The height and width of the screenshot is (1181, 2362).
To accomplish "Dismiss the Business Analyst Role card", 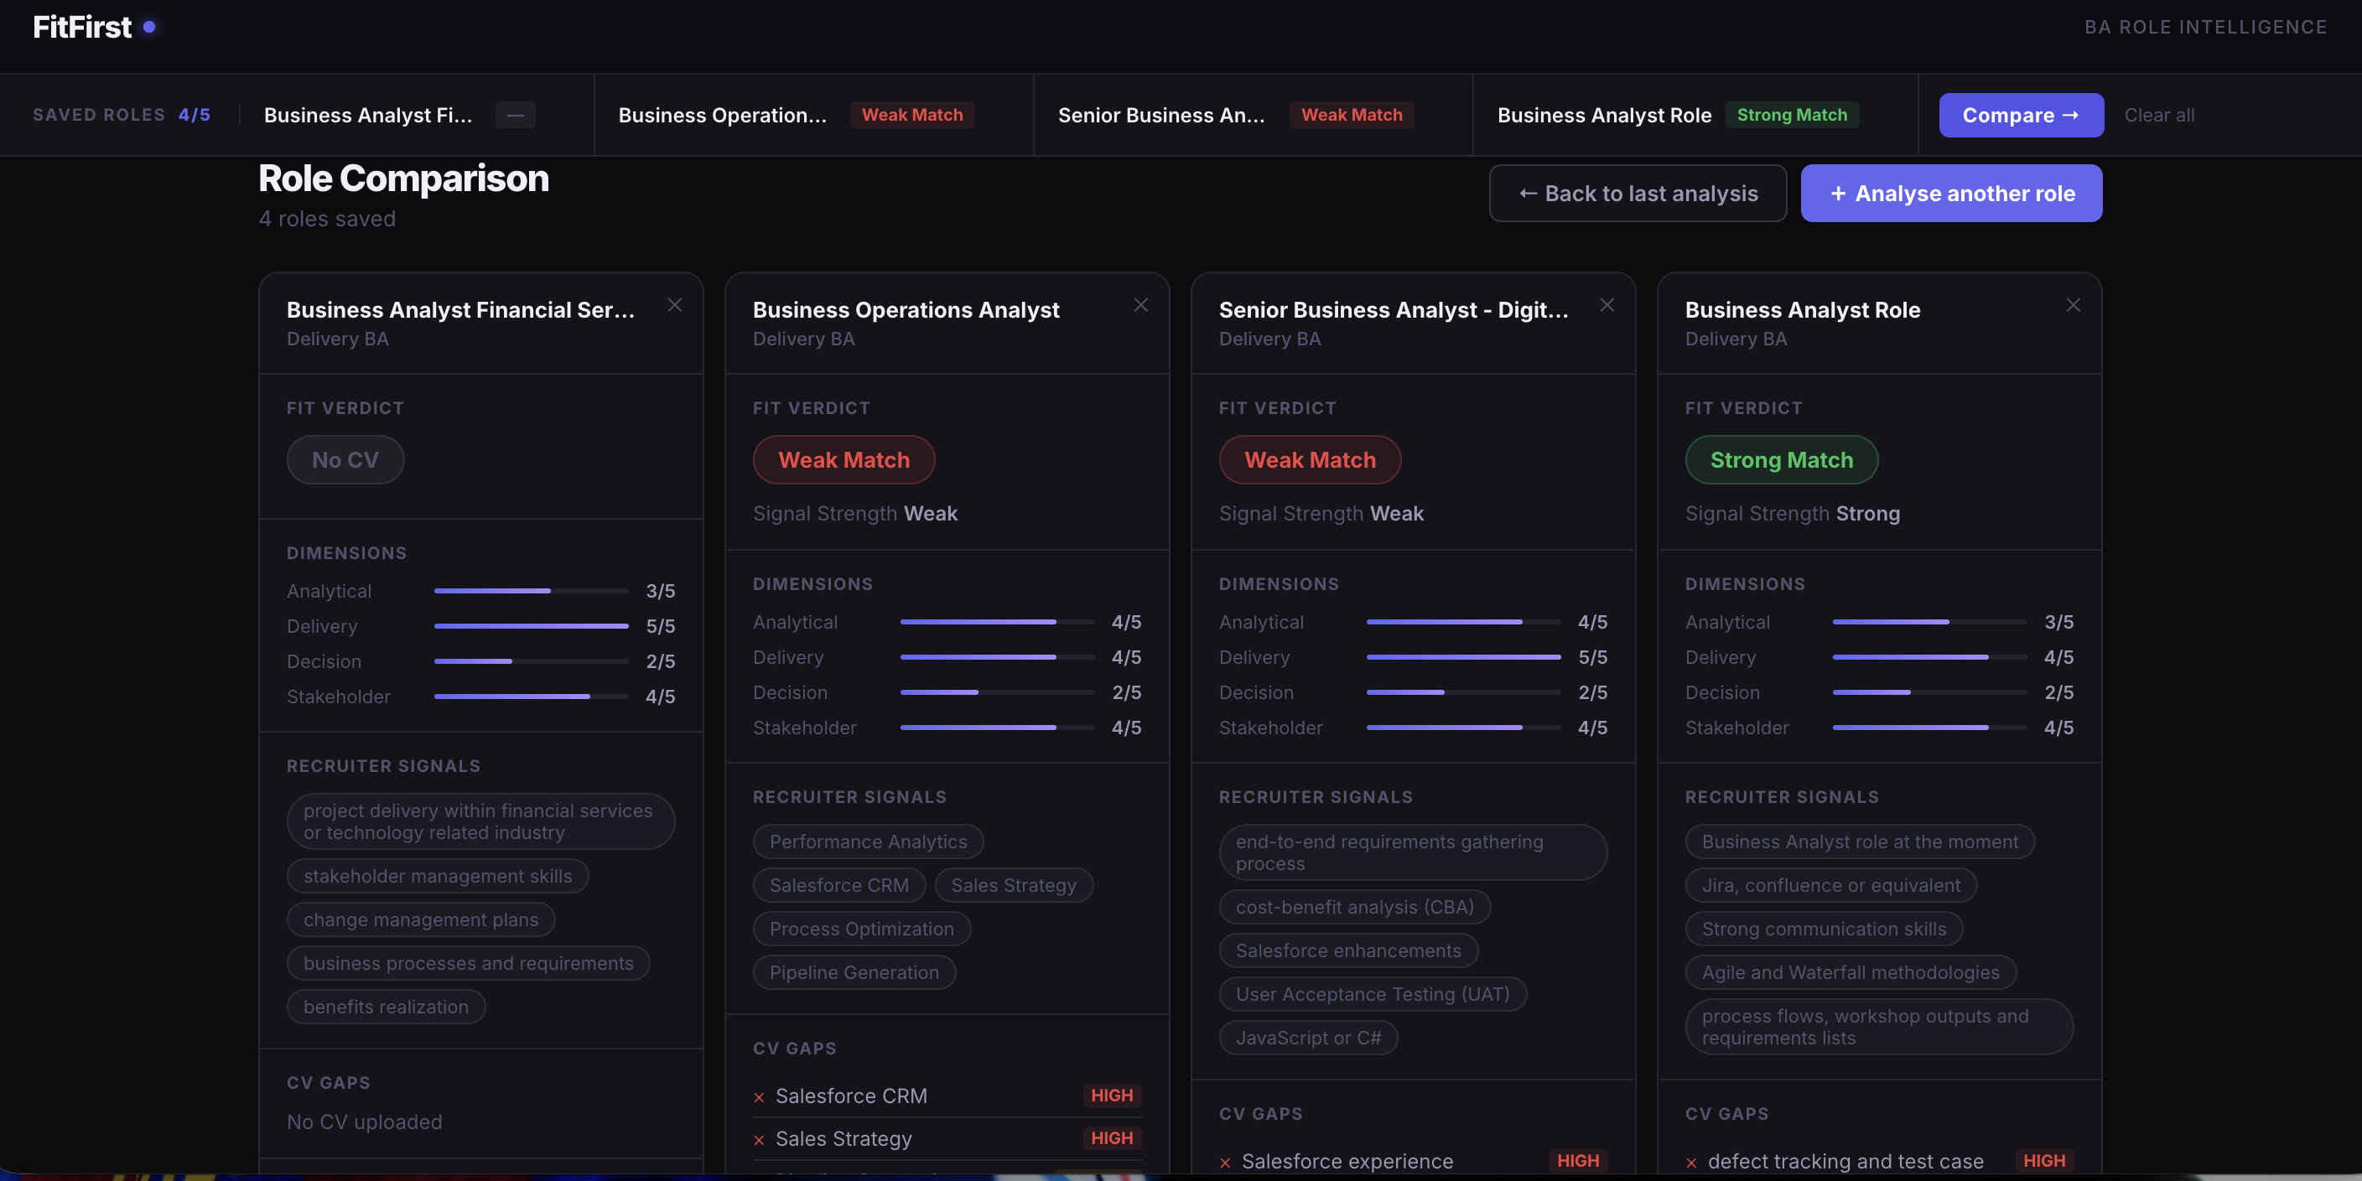I will [2072, 305].
